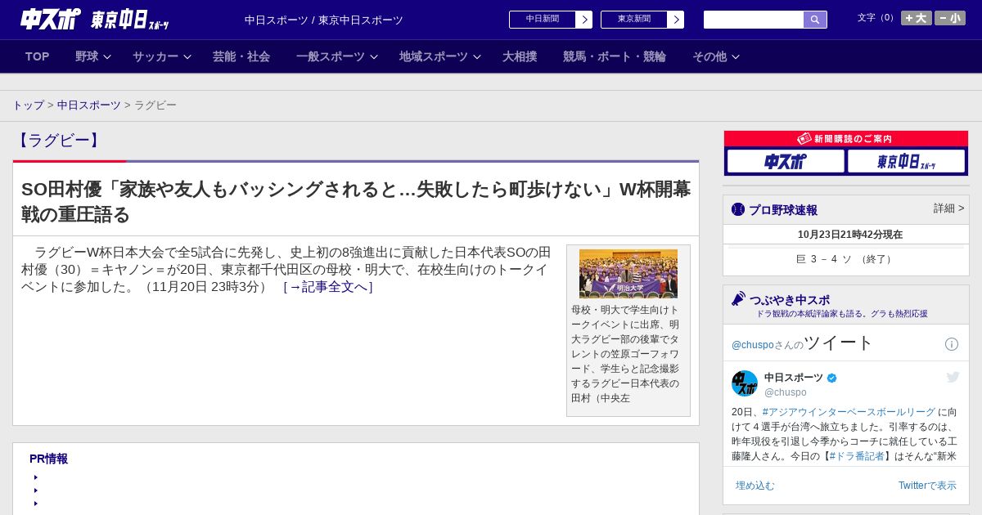The image size is (982, 515).
Task: Click the PR情報 heading
Action: point(48,459)
